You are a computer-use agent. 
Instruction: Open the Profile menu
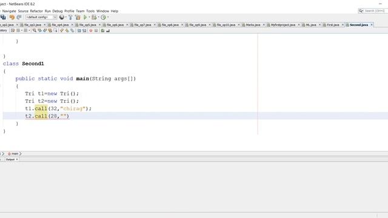[69, 11]
